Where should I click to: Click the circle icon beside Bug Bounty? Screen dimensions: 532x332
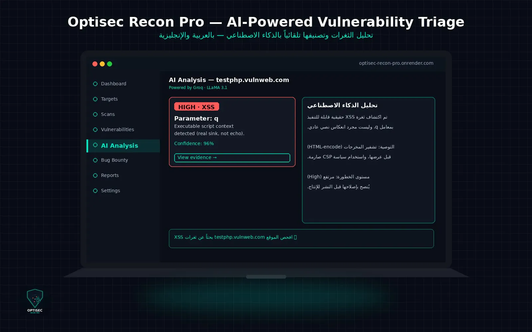tap(95, 160)
